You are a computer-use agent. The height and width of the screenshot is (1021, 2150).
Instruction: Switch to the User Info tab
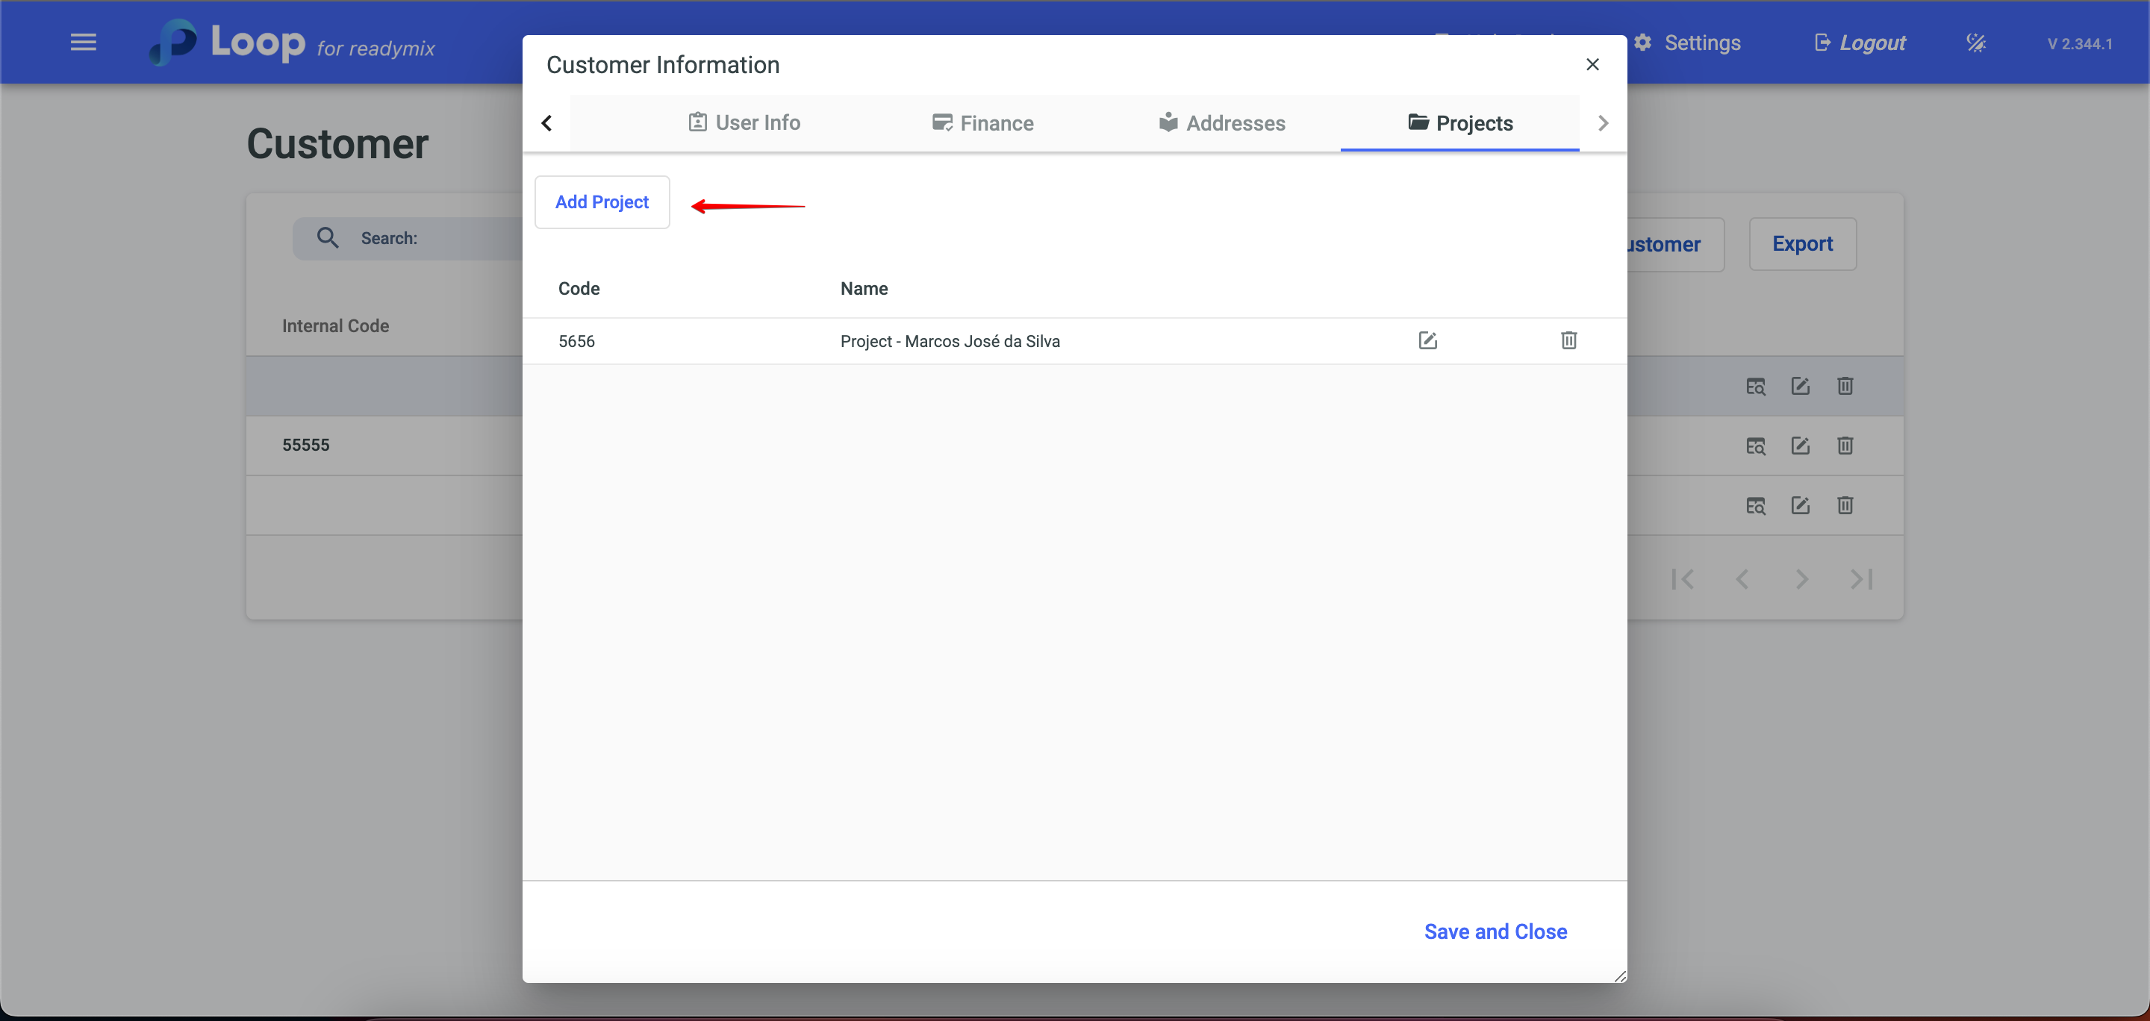tap(744, 122)
